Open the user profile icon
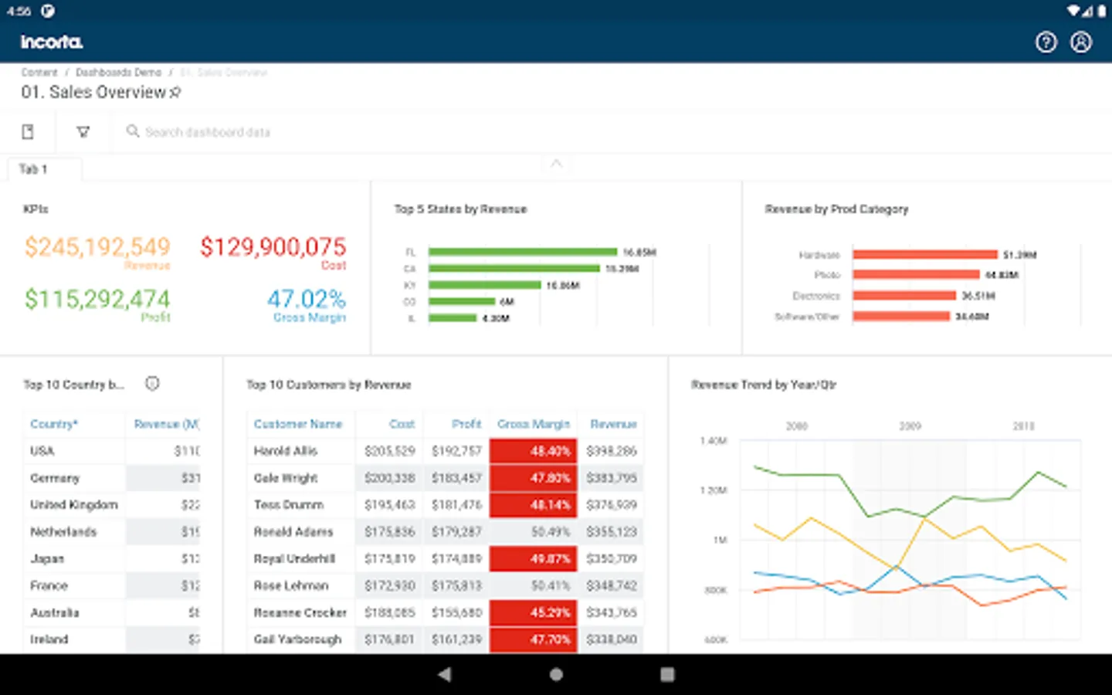Screen dimensions: 1112x695 point(1081,42)
